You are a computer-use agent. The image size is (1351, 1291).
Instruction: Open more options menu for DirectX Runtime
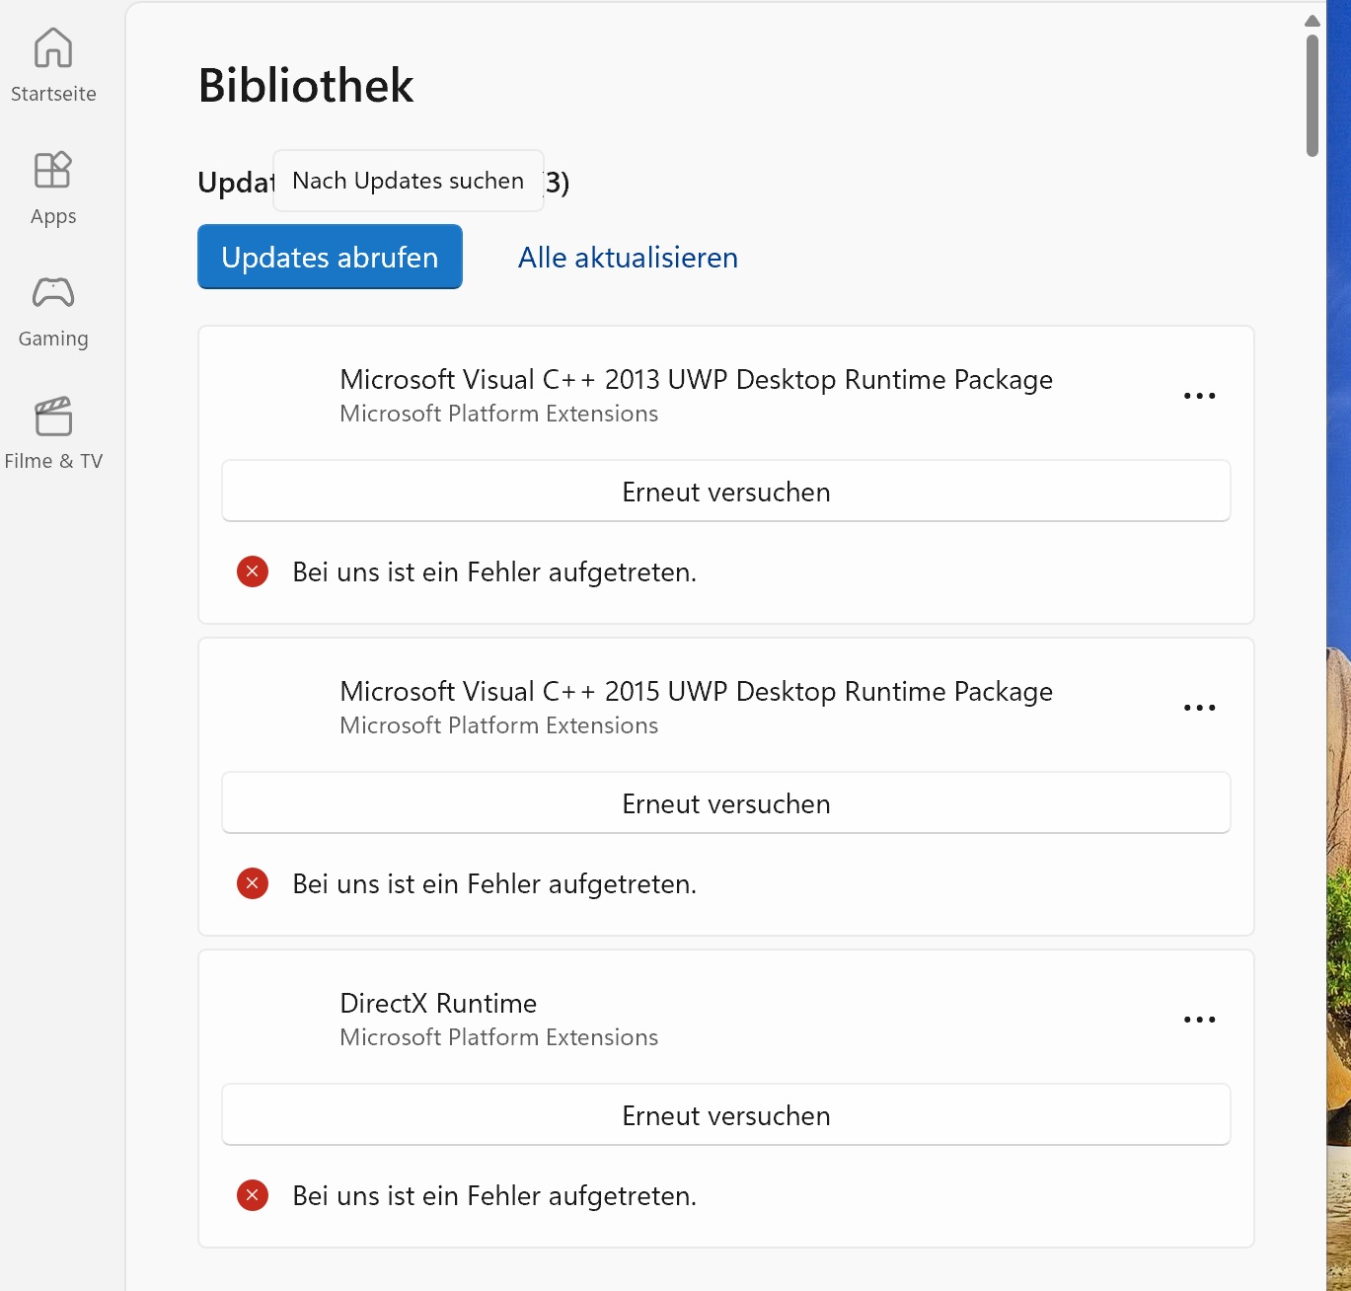tap(1199, 1020)
